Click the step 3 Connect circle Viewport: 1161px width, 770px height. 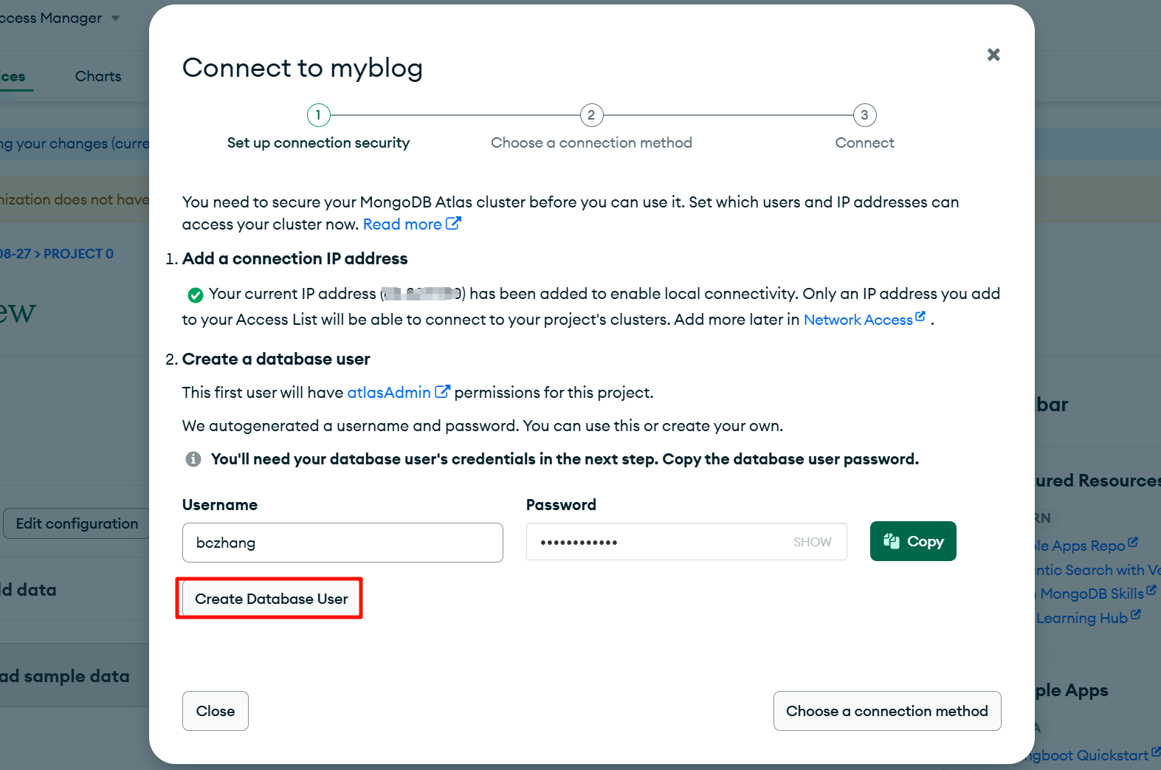click(864, 115)
